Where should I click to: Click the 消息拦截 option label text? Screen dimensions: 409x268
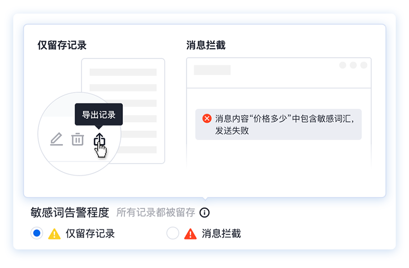[221, 233]
